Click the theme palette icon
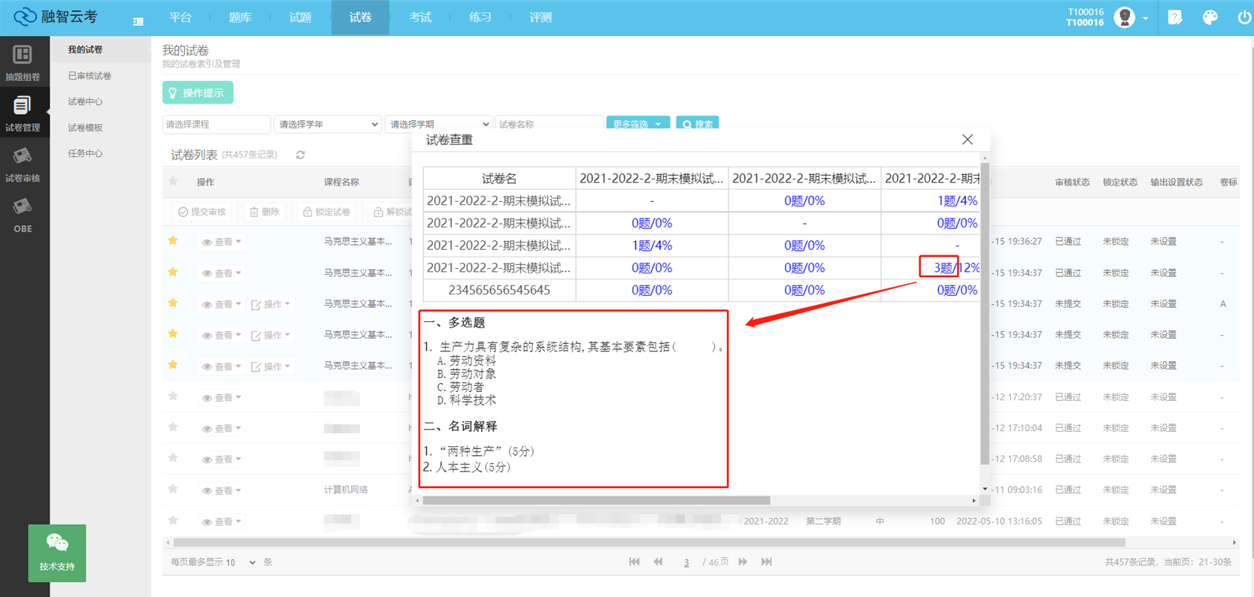Image resolution: width=1254 pixels, height=597 pixels. click(1210, 17)
